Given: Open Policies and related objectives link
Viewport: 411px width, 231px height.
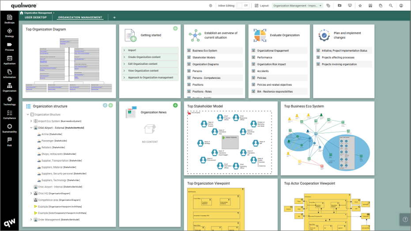Looking at the screenshot, I should pyautogui.click(x=274, y=85).
